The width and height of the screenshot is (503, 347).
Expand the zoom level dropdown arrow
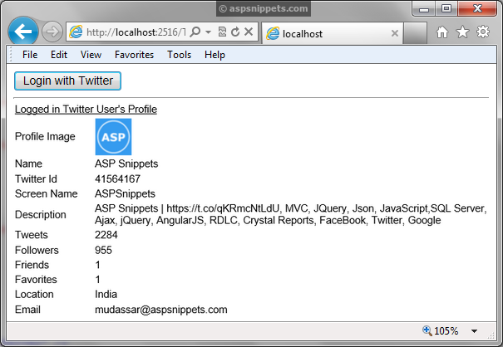474,331
